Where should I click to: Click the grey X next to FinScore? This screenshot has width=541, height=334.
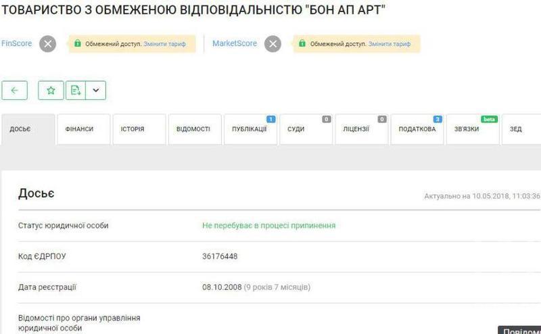[47, 44]
